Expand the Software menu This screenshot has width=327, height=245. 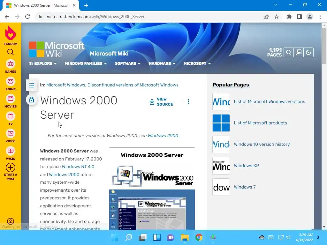coord(128,63)
